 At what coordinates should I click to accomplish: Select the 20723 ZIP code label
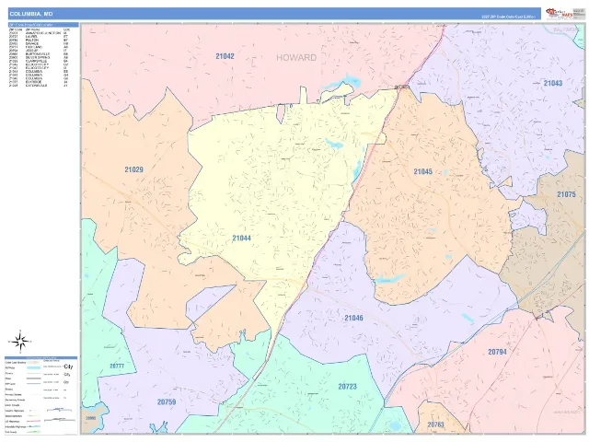(x=347, y=387)
